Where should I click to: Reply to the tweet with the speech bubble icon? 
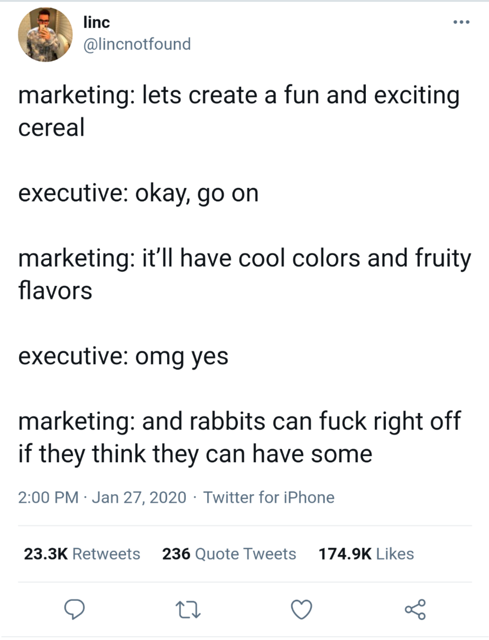[x=74, y=609]
